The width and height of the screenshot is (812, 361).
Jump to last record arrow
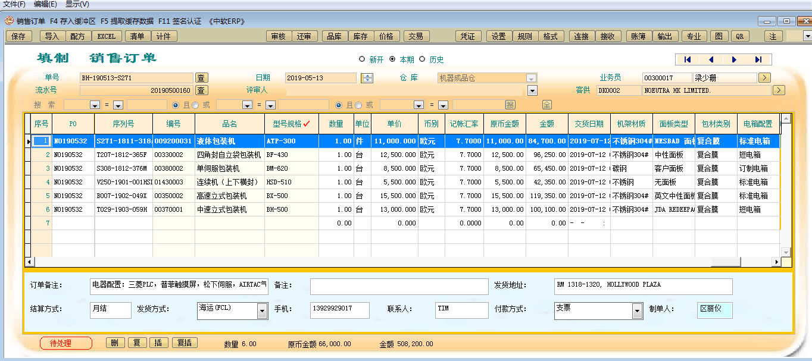pos(758,59)
